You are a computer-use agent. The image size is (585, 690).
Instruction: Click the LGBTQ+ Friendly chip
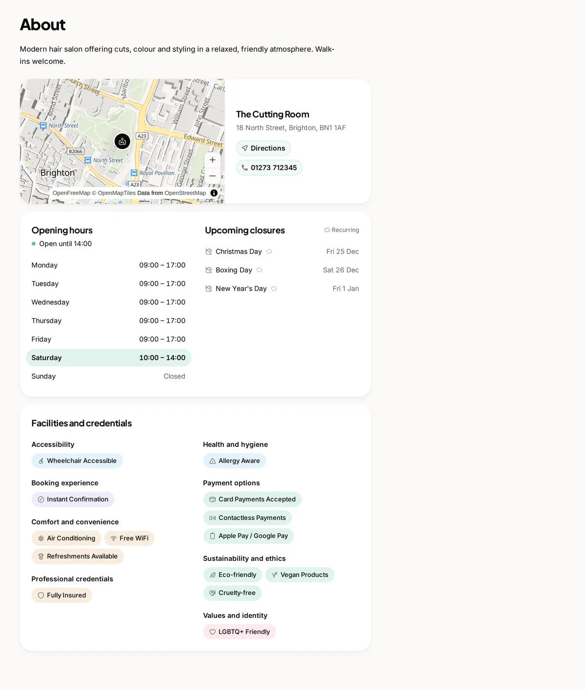[x=239, y=632]
